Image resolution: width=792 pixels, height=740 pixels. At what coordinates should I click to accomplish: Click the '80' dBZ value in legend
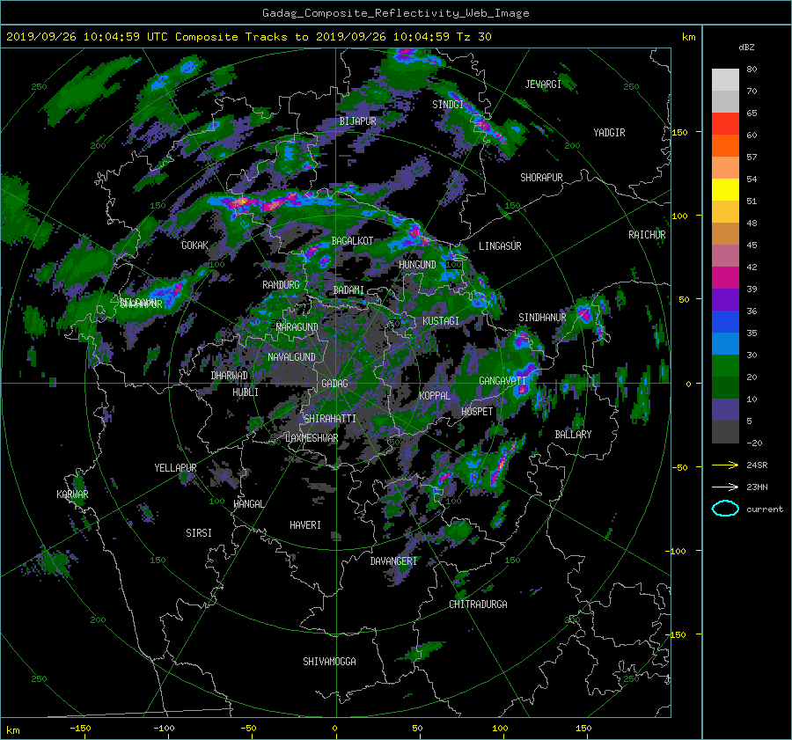point(752,70)
